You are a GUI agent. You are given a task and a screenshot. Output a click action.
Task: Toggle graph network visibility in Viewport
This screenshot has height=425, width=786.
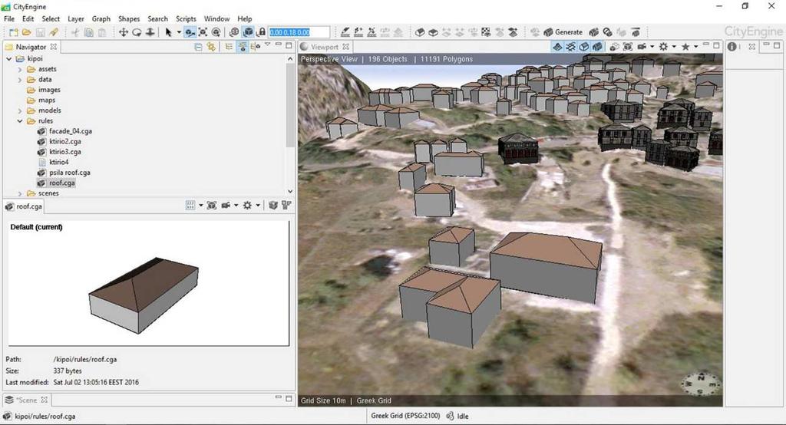coord(570,47)
